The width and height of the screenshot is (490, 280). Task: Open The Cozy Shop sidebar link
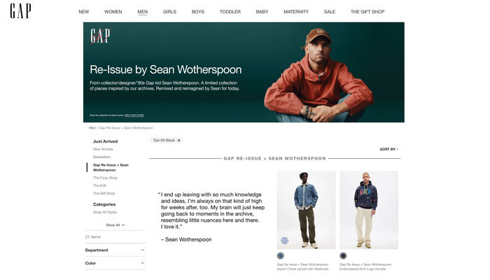[105, 178]
